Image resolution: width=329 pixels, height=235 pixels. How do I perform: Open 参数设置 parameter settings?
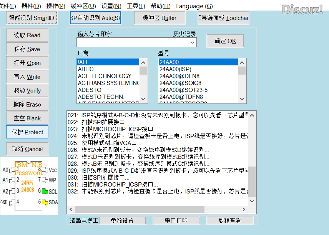[122, 220]
